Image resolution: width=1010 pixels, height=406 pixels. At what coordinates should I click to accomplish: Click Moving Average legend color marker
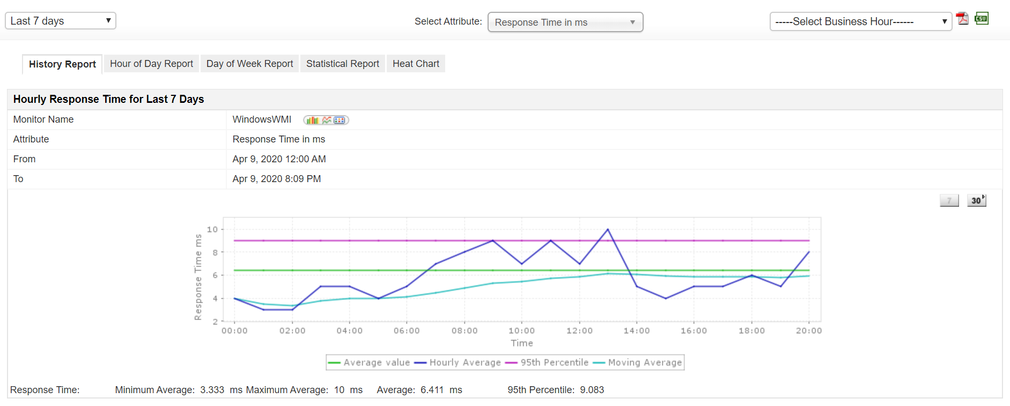pyautogui.click(x=599, y=363)
